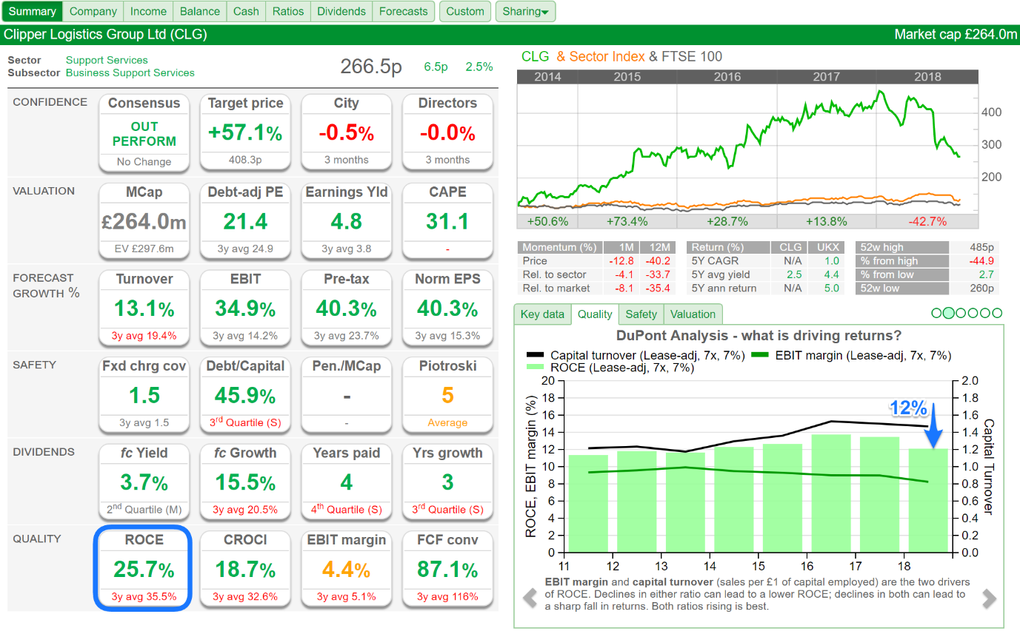Click the Market cap £264.0m header text

point(956,35)
